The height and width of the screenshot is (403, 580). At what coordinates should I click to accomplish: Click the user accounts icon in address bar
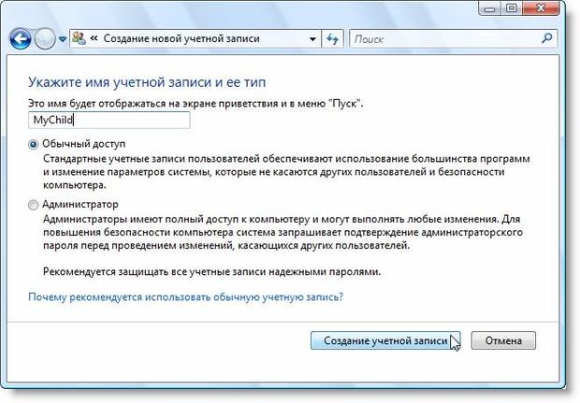[80, 38]
